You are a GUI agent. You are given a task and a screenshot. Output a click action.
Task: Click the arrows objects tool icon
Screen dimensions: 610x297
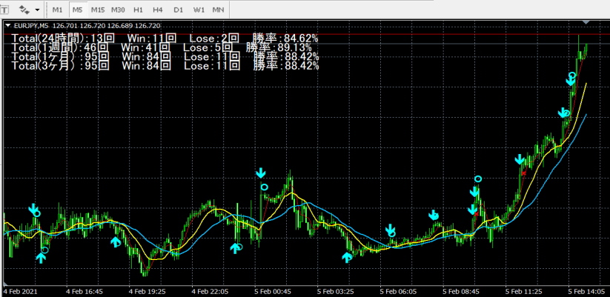24,10
